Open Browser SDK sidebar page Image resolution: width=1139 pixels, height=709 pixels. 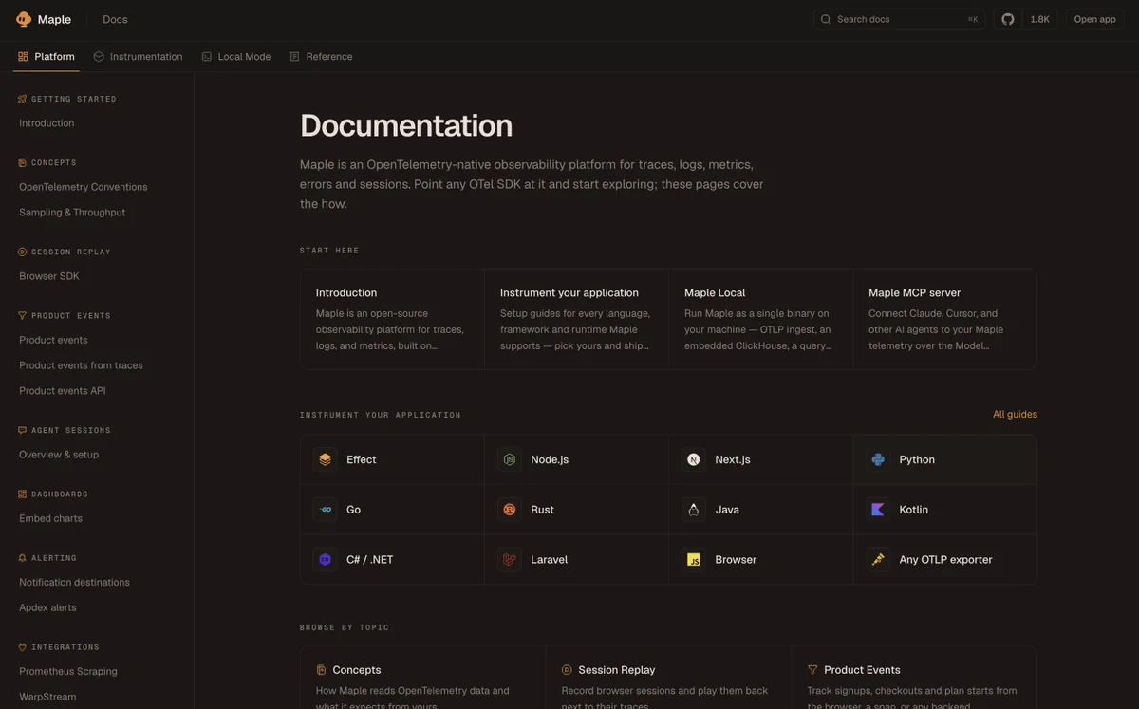49,276
